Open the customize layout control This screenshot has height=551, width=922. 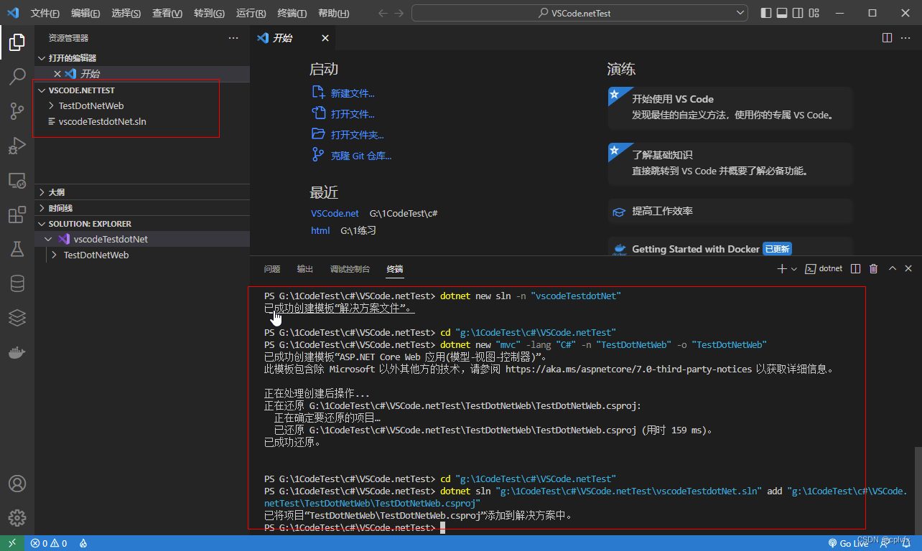coord(814,13)
